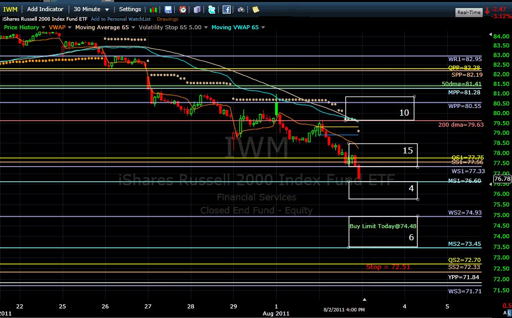Expand the Volatility Stop 65 5.00 dropdown

[206, 27]
